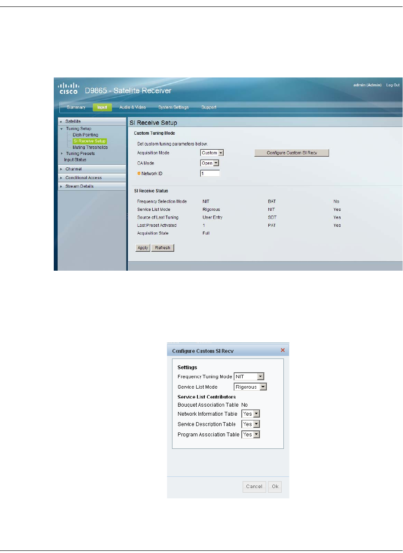Image resolution: width=403 pixels, height=553 pixels.
Task: Open the Service List Mode dropdown in dialog
Action: [250, 387]
